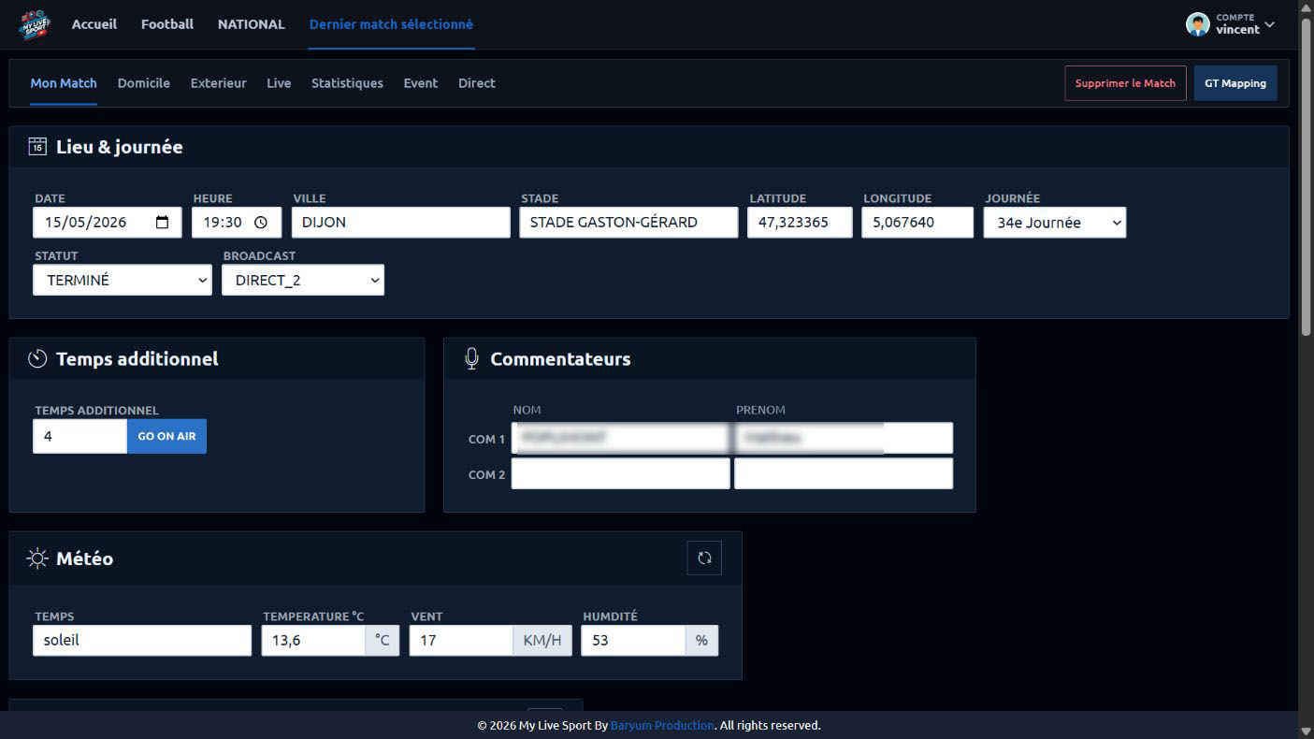Open the Statut dropdown showing TERMINÉ
The width and height of the screenshot is (1314, 739).
(x=123, y=280)
